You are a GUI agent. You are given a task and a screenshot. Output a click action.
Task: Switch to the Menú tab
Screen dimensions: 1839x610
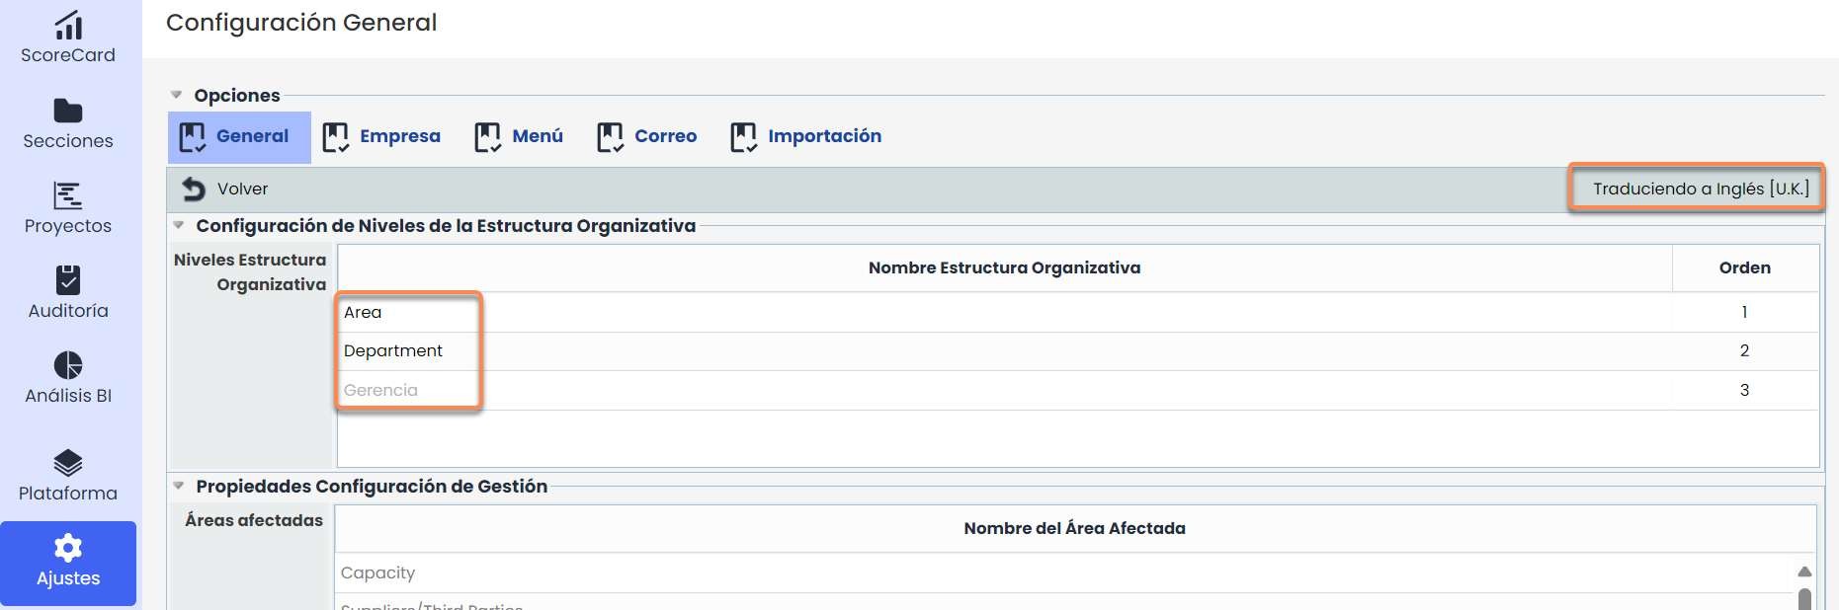(519, 136)
